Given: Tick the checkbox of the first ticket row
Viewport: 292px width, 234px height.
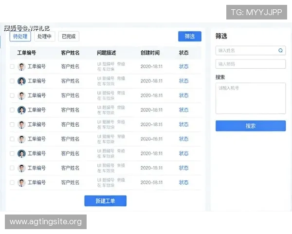Looking at the screenshot, I should pos(12,66).
